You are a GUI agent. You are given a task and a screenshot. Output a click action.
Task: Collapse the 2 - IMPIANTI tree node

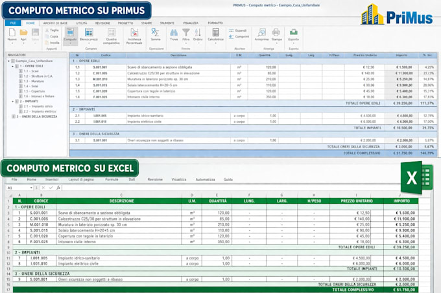point(13,101)
